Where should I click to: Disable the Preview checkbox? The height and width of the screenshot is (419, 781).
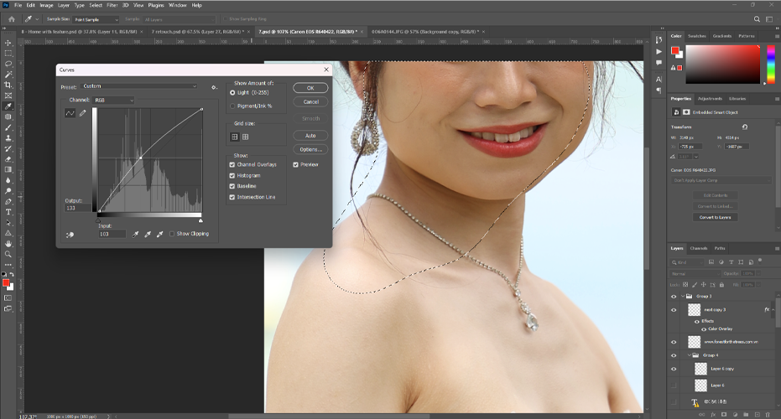[x=296, y=164]
